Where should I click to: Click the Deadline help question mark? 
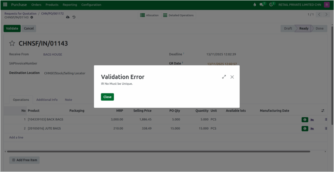pos(183,53)
